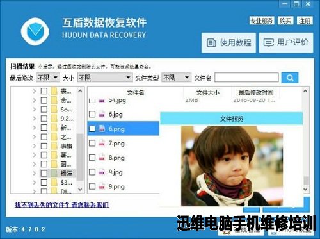Click the folder tree scroll-up arrow
The image size is (320, 239).
pos(80,91)
